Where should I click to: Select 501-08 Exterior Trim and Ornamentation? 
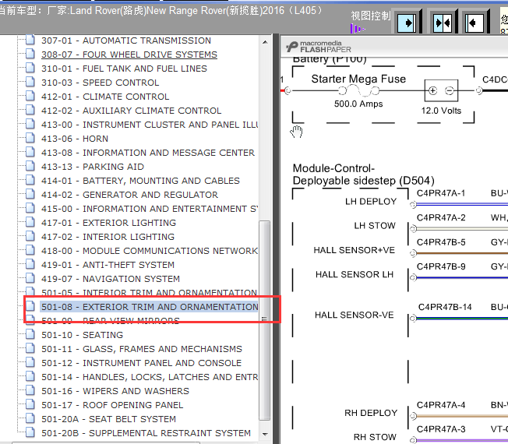(x=150, y=307)
